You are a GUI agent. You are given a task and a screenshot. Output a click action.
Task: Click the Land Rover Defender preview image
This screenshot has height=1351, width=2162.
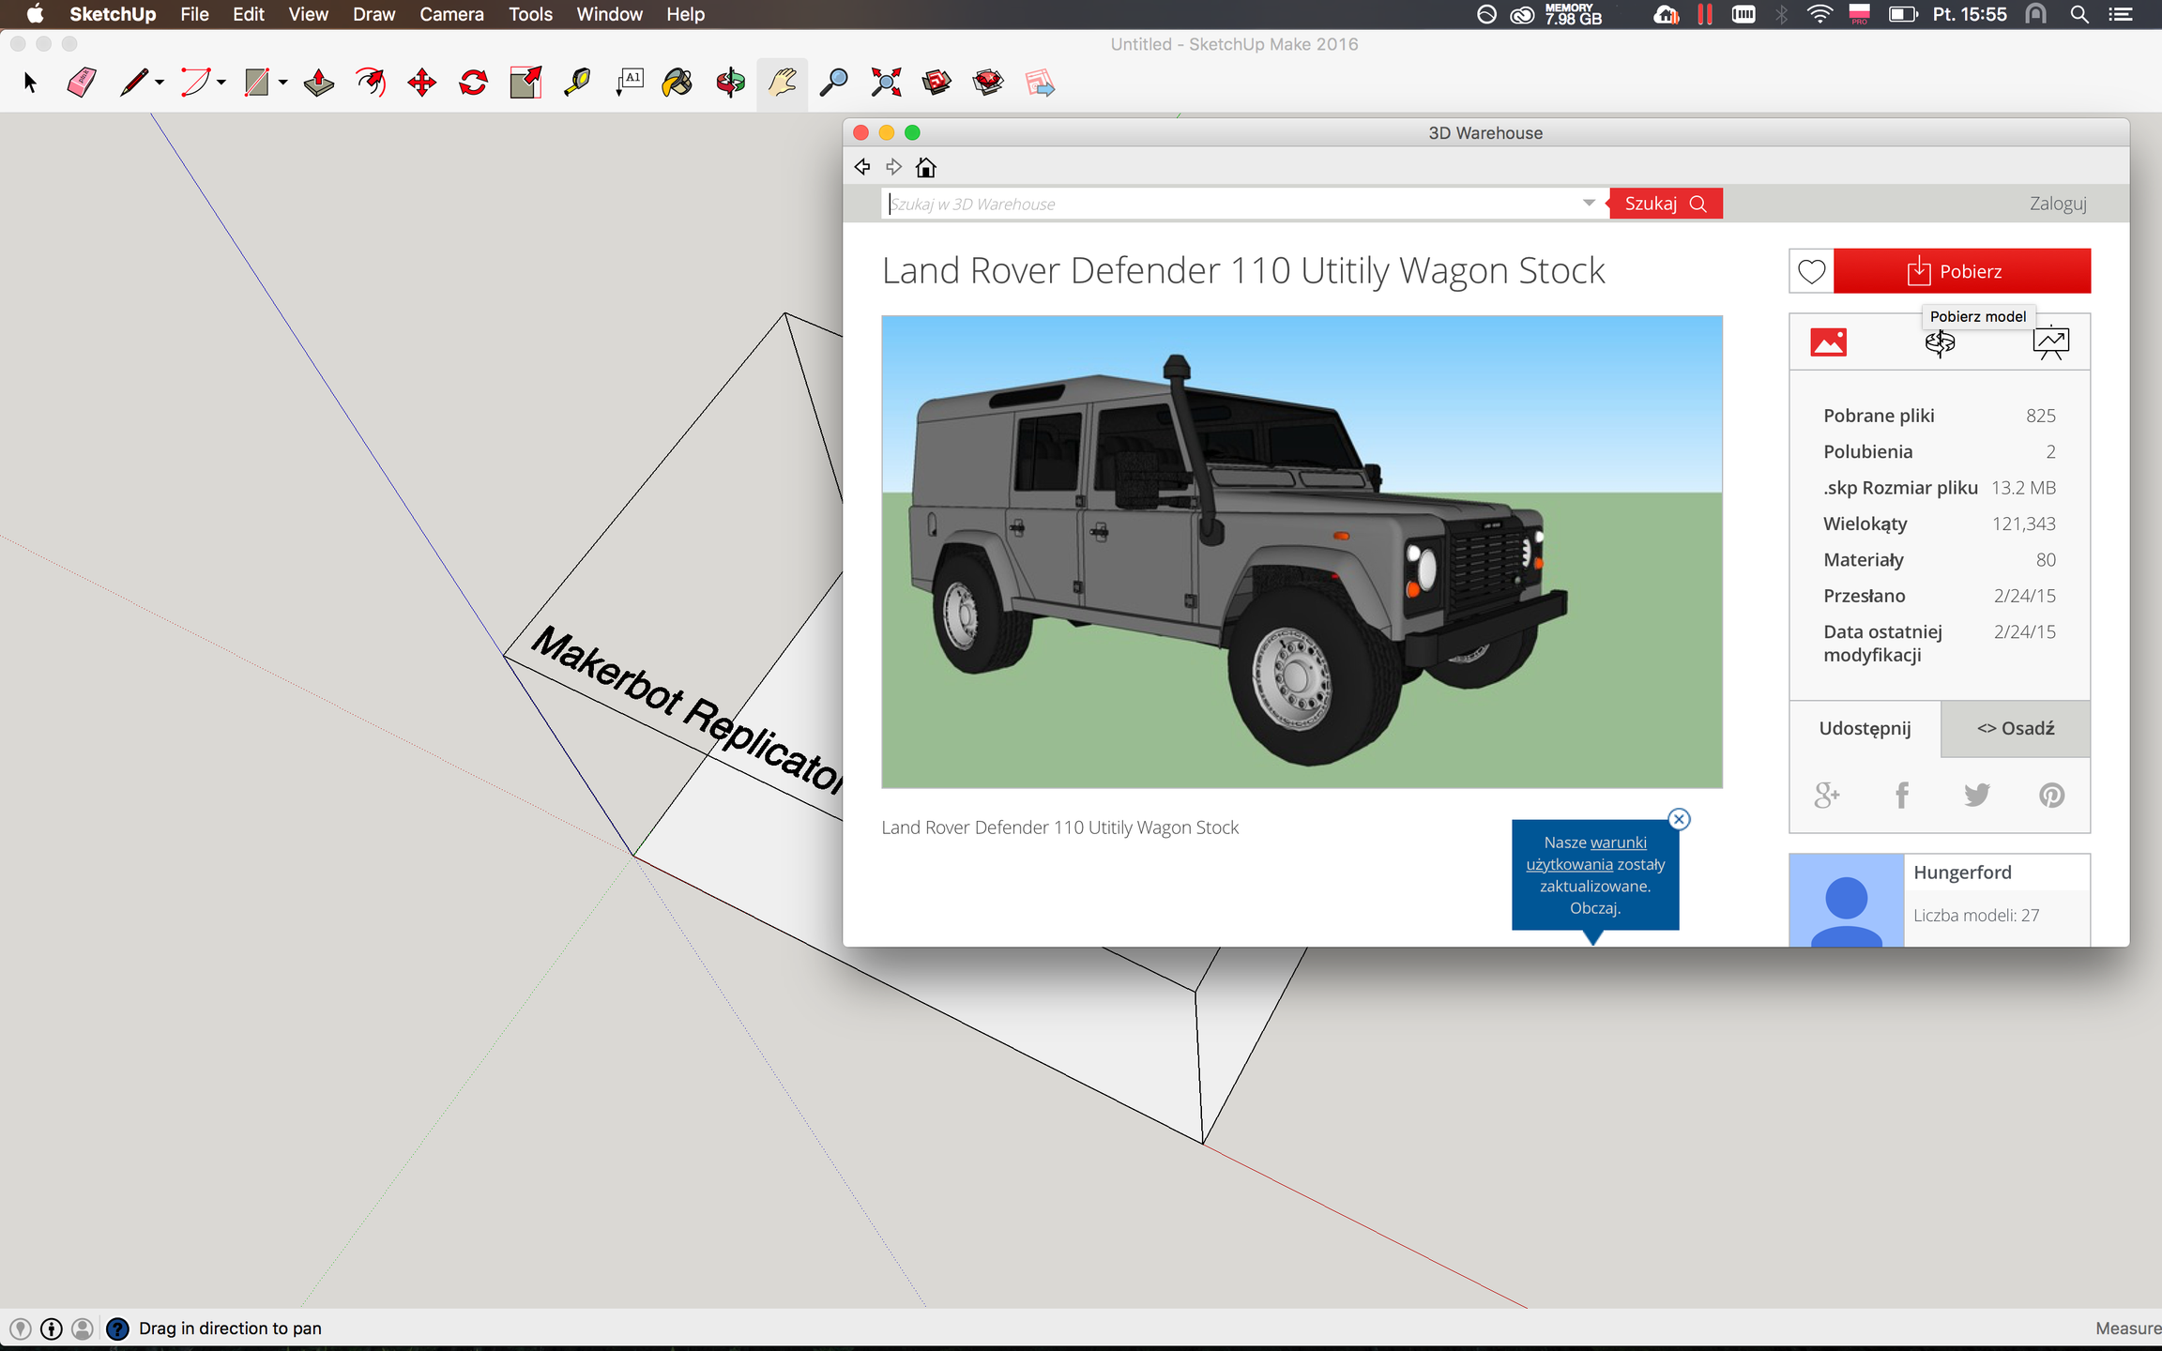(x=1302, y=552)
